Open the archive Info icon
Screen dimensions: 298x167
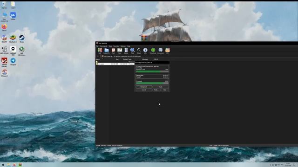(145, 50)
